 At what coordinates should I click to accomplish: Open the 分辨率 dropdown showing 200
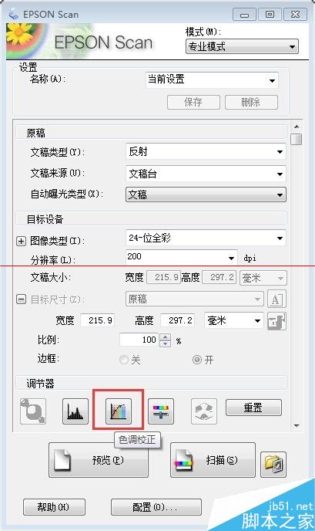pyautogui.click(x=182, y=257)
